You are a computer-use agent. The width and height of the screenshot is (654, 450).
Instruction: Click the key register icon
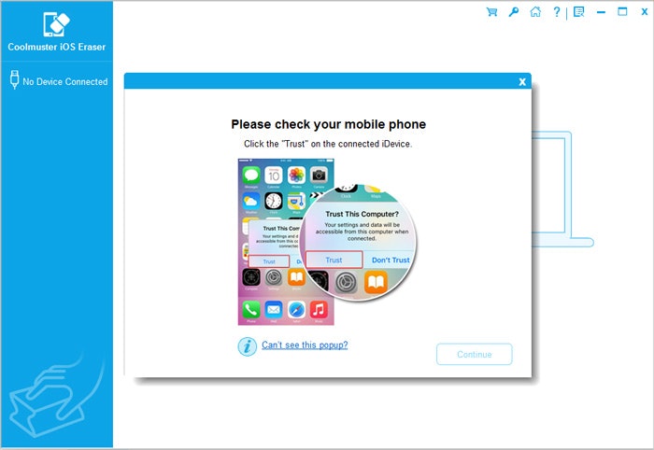pos(514,11)
